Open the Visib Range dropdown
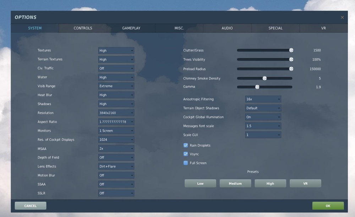 pos(116,86)
